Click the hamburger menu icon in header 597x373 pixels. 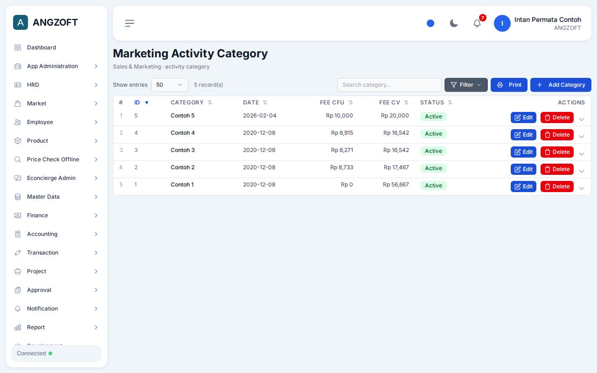(130, 23)
